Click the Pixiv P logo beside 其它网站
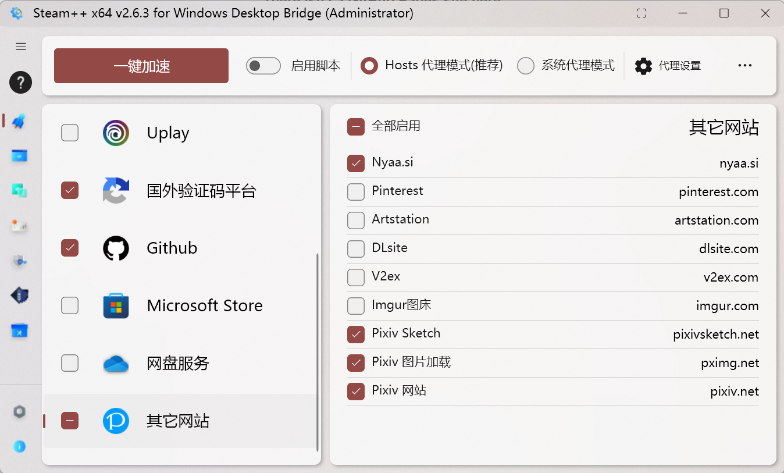The image size is (784, 473). [x=116, y=421]
